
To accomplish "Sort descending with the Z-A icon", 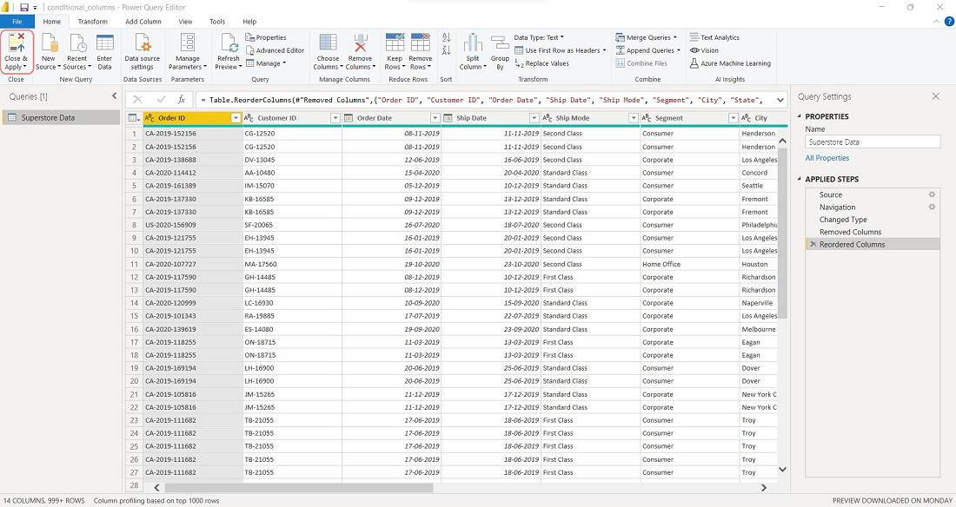I will click(447, 50).
